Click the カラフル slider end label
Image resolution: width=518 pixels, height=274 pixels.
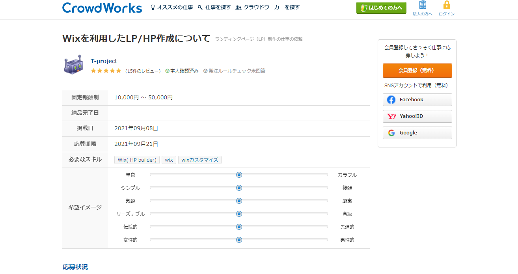(347, 175)
